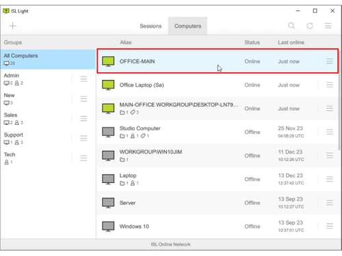This screenshot has width=342, height=256.
Task: Click the gray monitor icon for WORKGROUP\WIN10JIM
Action: pyautogui.click(x=108, y=156)
